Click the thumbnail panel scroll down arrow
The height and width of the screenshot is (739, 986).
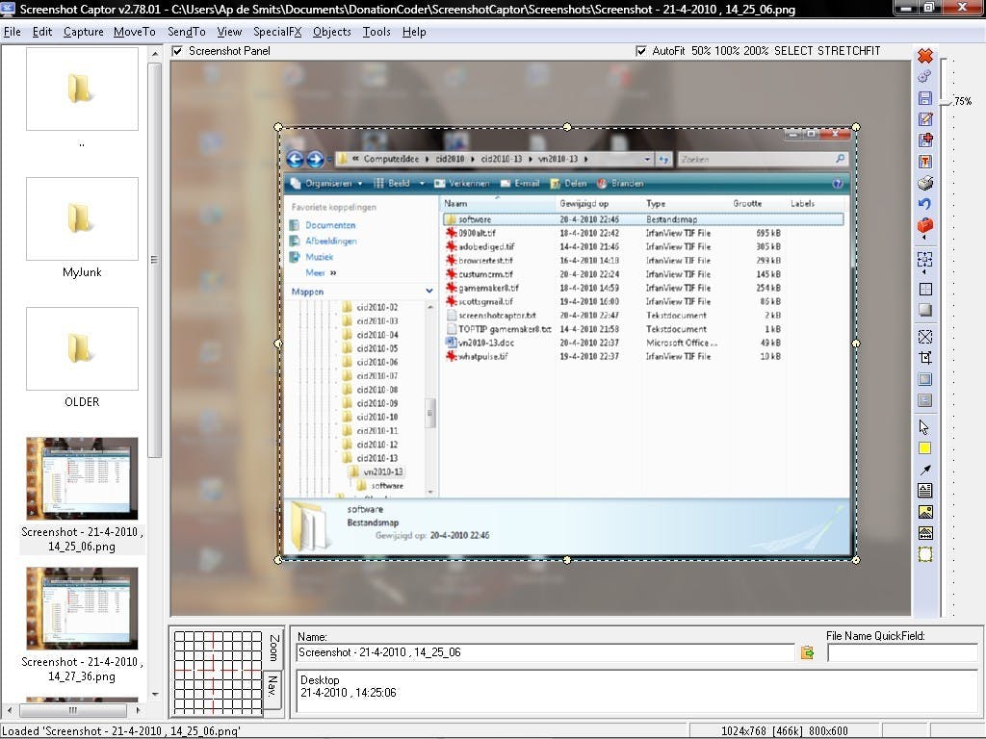coord(155,695)
